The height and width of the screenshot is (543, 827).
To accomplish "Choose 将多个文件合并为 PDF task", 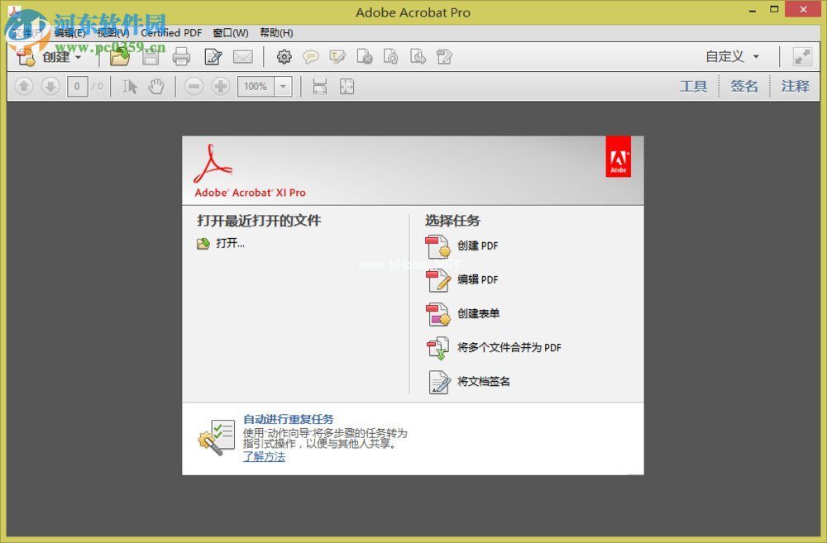I will (x=509, y=348).
